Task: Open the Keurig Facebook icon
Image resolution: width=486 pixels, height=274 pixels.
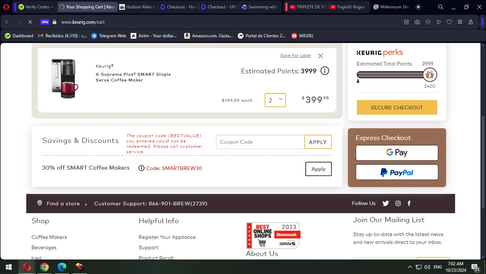Action: coord(409,203)
